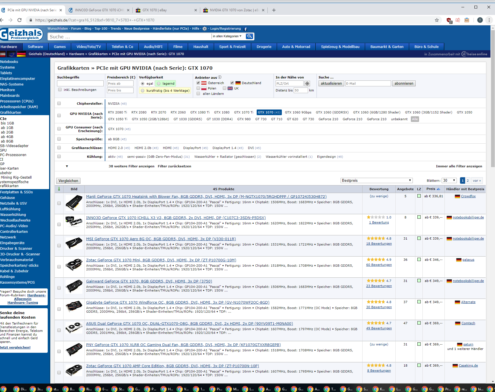
Task: Select the EU flag in breadcrumb bar
Action: tap(11, 54)
